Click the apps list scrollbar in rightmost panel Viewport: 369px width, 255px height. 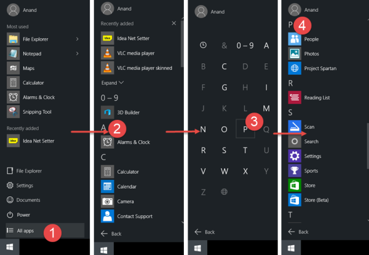pyautogui.click(x=368, y=146)
